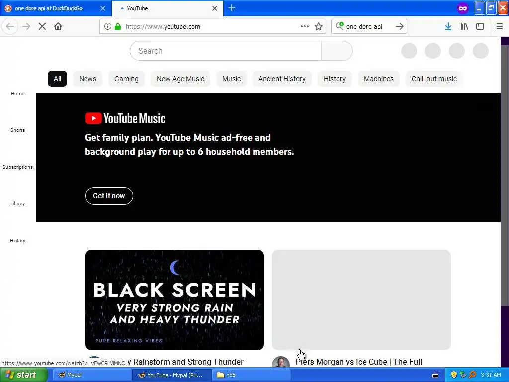
Task: Bookmark this page with the star icon
Action: (319, 26)
